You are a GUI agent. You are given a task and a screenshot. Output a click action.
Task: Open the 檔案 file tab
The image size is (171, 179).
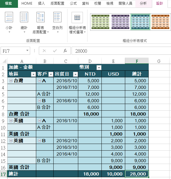pos(9,3)
